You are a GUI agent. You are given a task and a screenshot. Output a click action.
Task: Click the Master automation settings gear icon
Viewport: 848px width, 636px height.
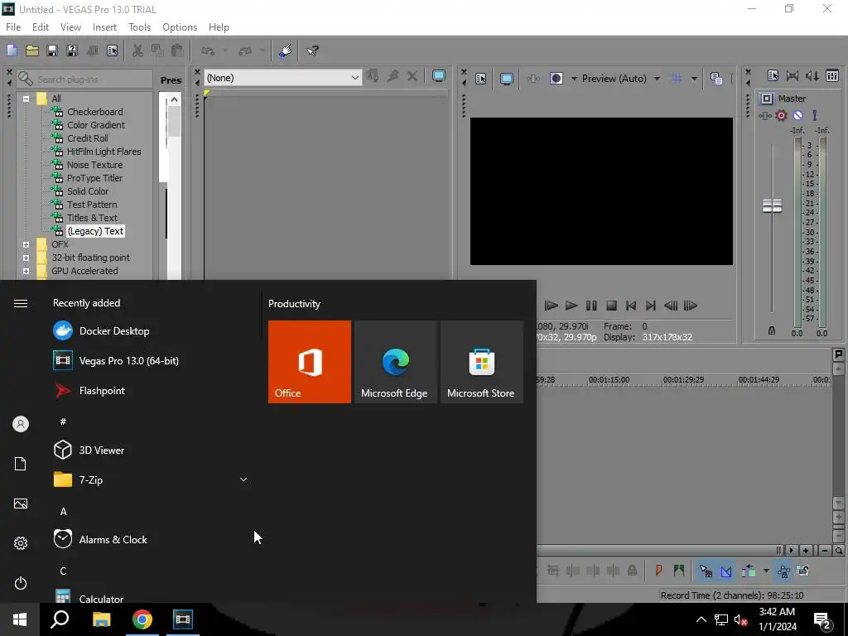tap(782, 115)
